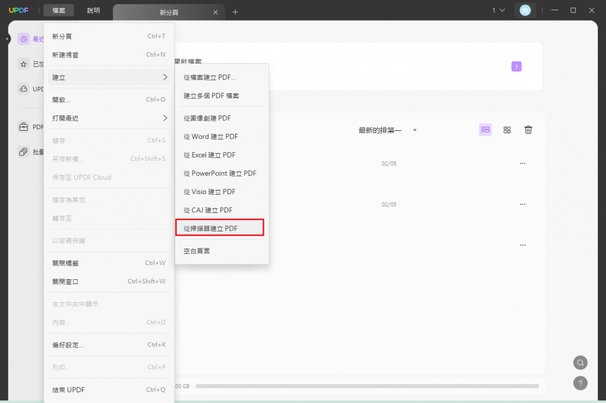Choose 偏好設定... menu item
This screenshot has width=606, height=403.
coord(109,345)
